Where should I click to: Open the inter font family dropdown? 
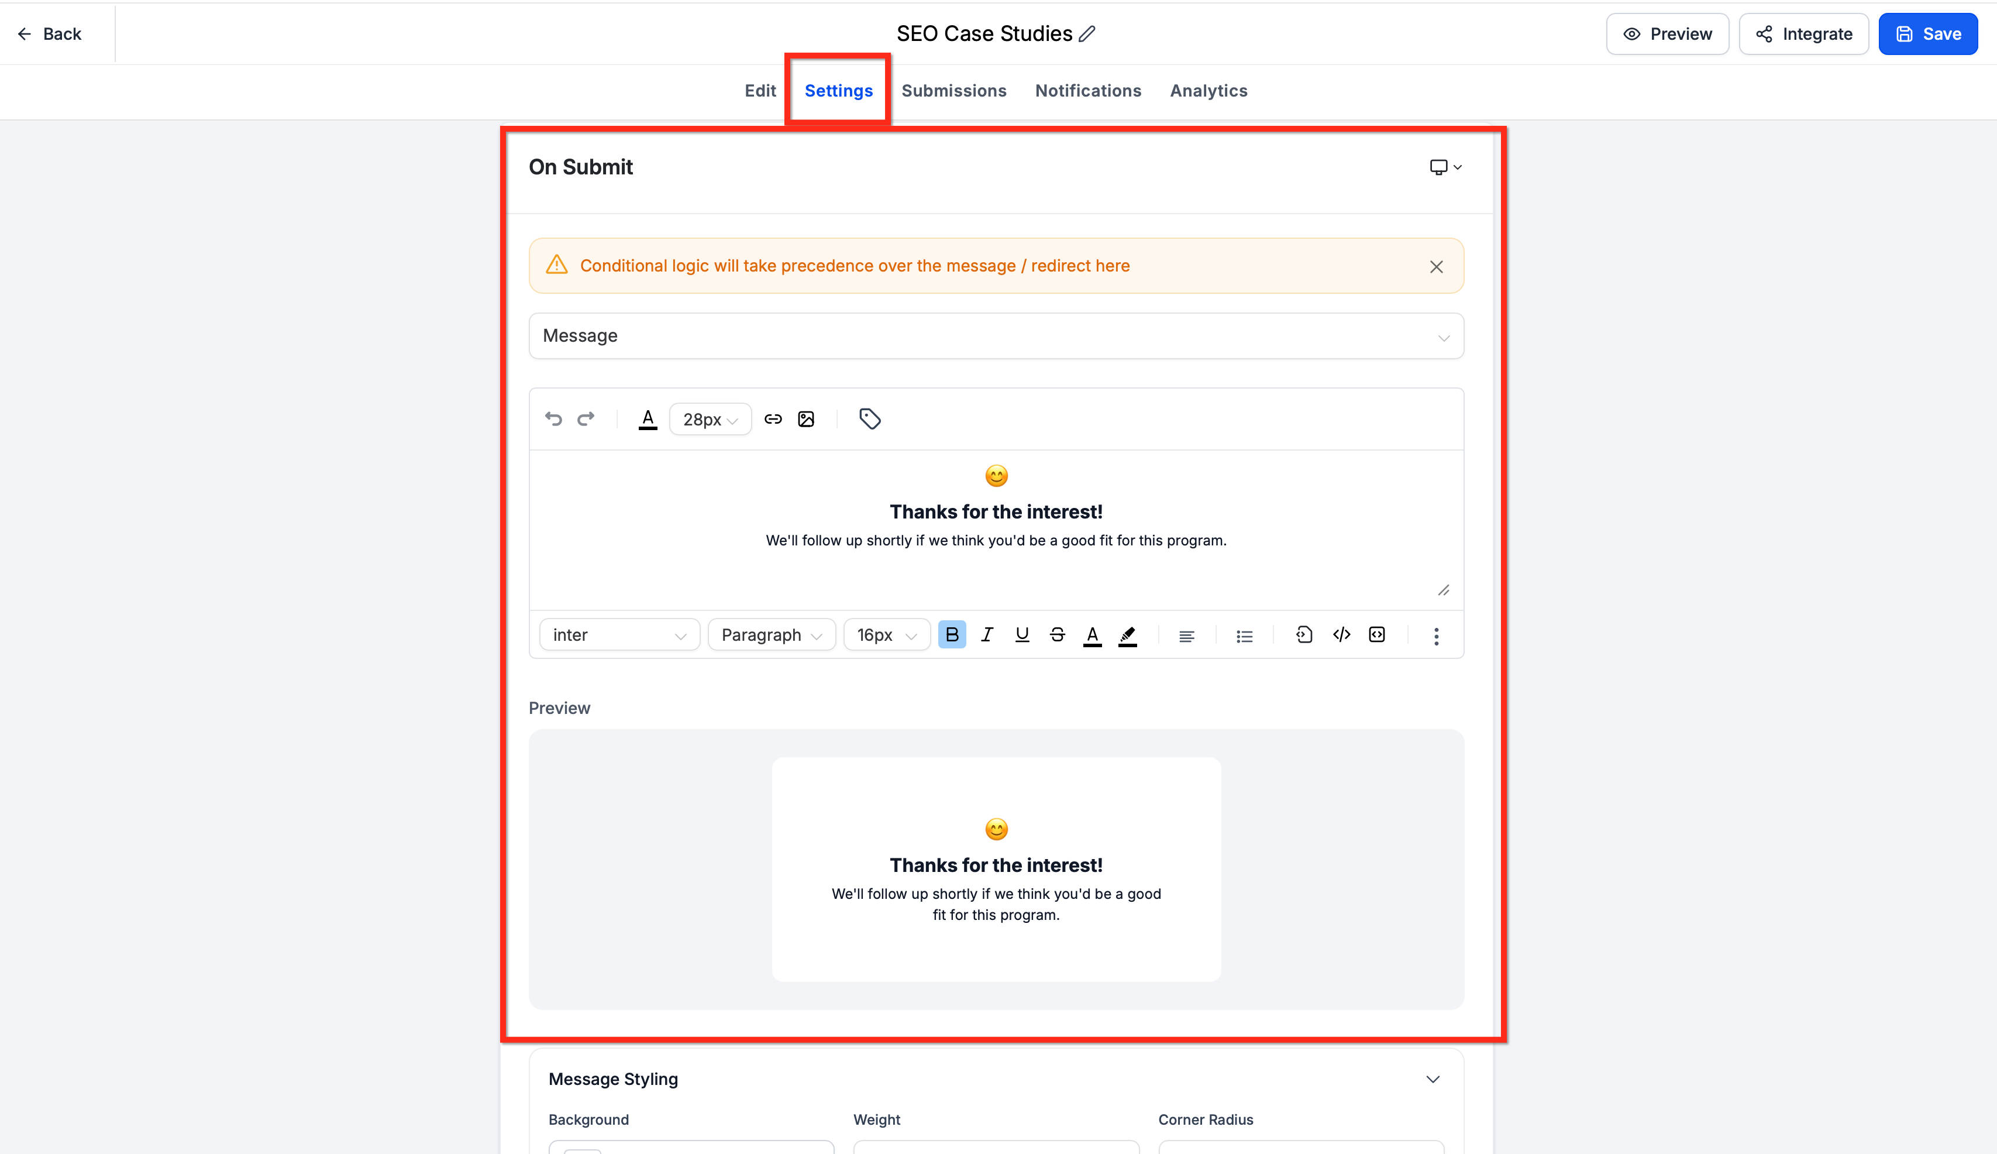click(619, 635)
